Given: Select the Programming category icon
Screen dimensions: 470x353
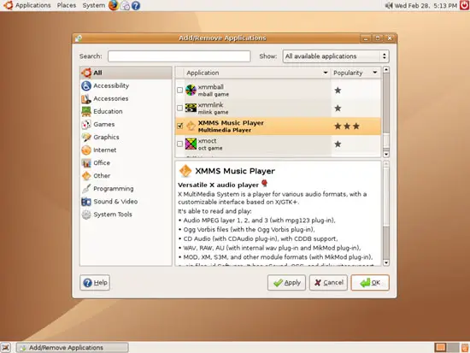Looking at the screenshot, I should point(86,189).
